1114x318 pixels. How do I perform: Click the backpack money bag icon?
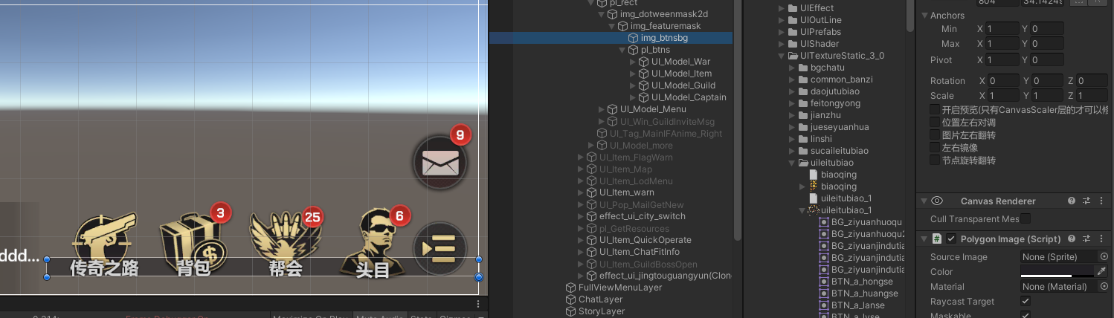coord(190,236)
